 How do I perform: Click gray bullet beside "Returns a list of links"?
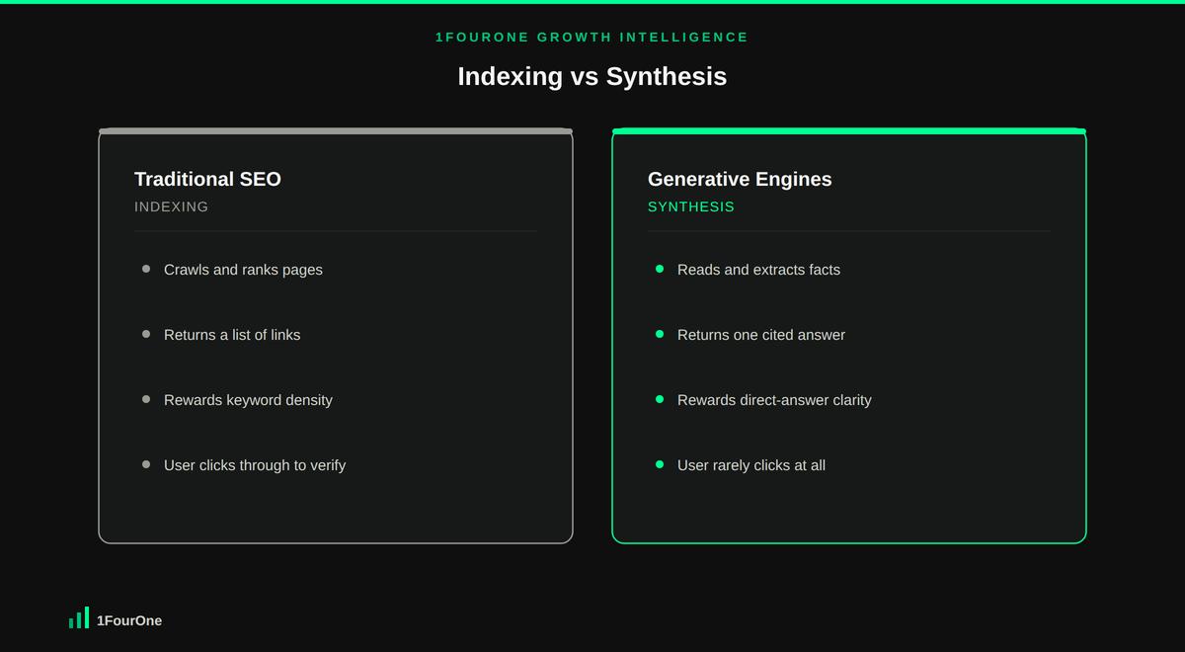coord(146,334)
